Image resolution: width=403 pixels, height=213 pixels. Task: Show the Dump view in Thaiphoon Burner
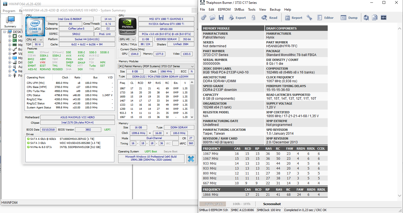point(349,18)
